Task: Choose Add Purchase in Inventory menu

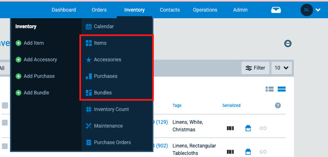Action: pos(39,76)
